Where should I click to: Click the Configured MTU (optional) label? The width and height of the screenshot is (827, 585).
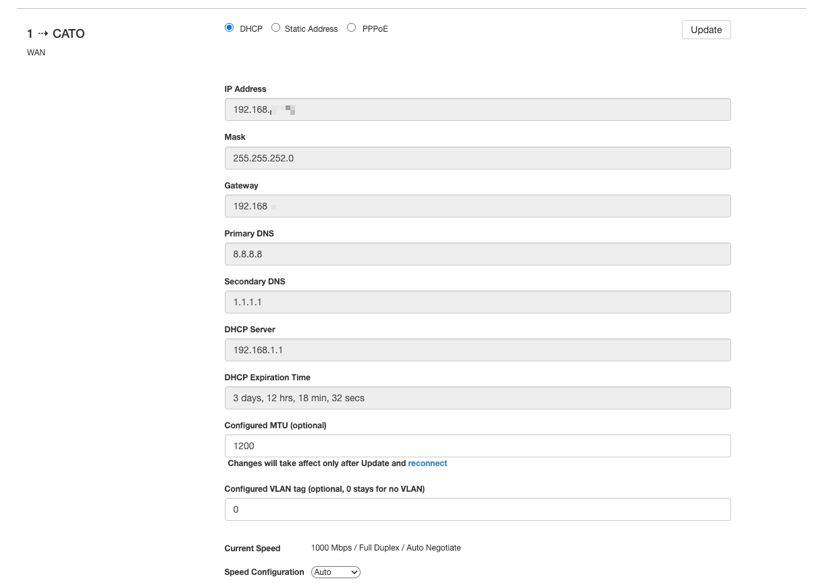275,426
